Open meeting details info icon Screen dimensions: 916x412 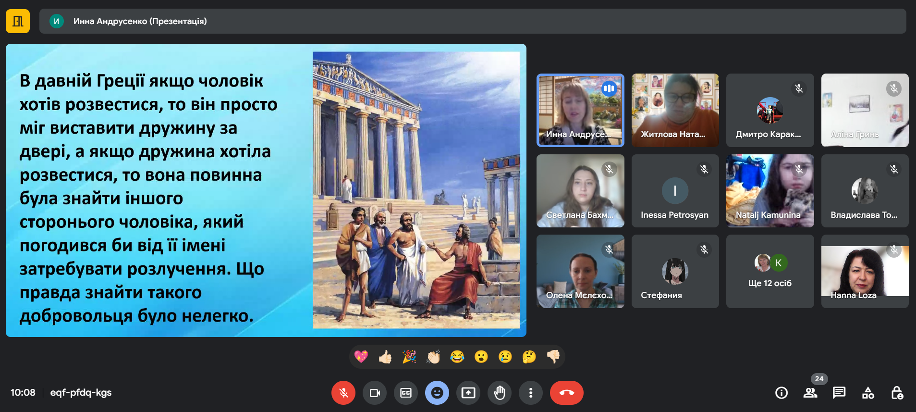click(x=782, y=393)
